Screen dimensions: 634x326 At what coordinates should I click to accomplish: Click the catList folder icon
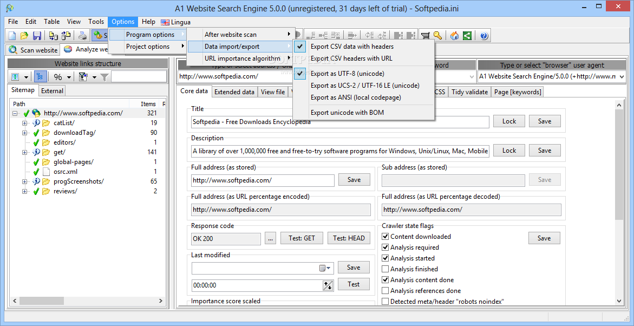tap(45, 123)
